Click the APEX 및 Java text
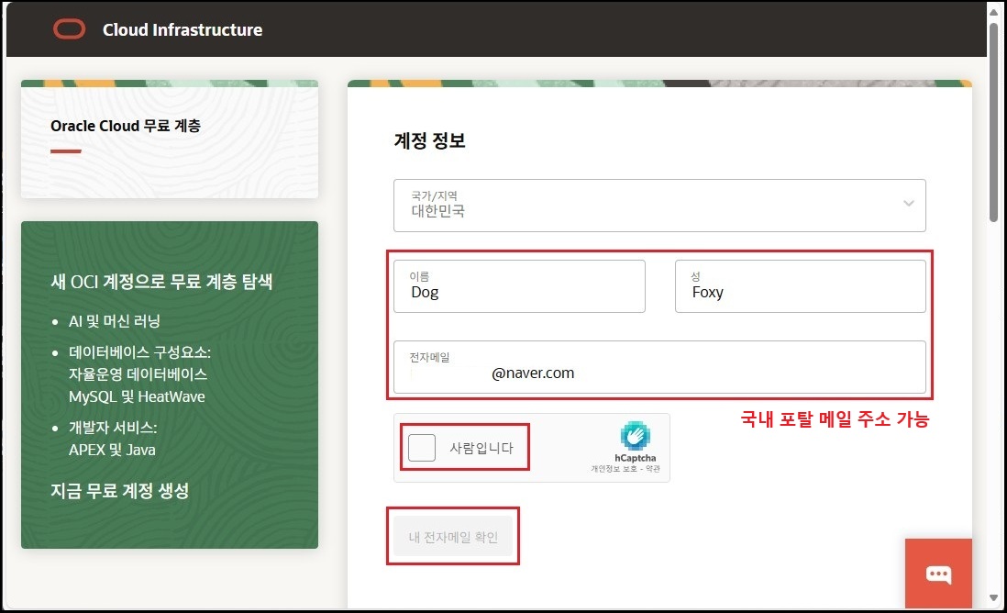The image size is (1007, 613). coord(113,450)
